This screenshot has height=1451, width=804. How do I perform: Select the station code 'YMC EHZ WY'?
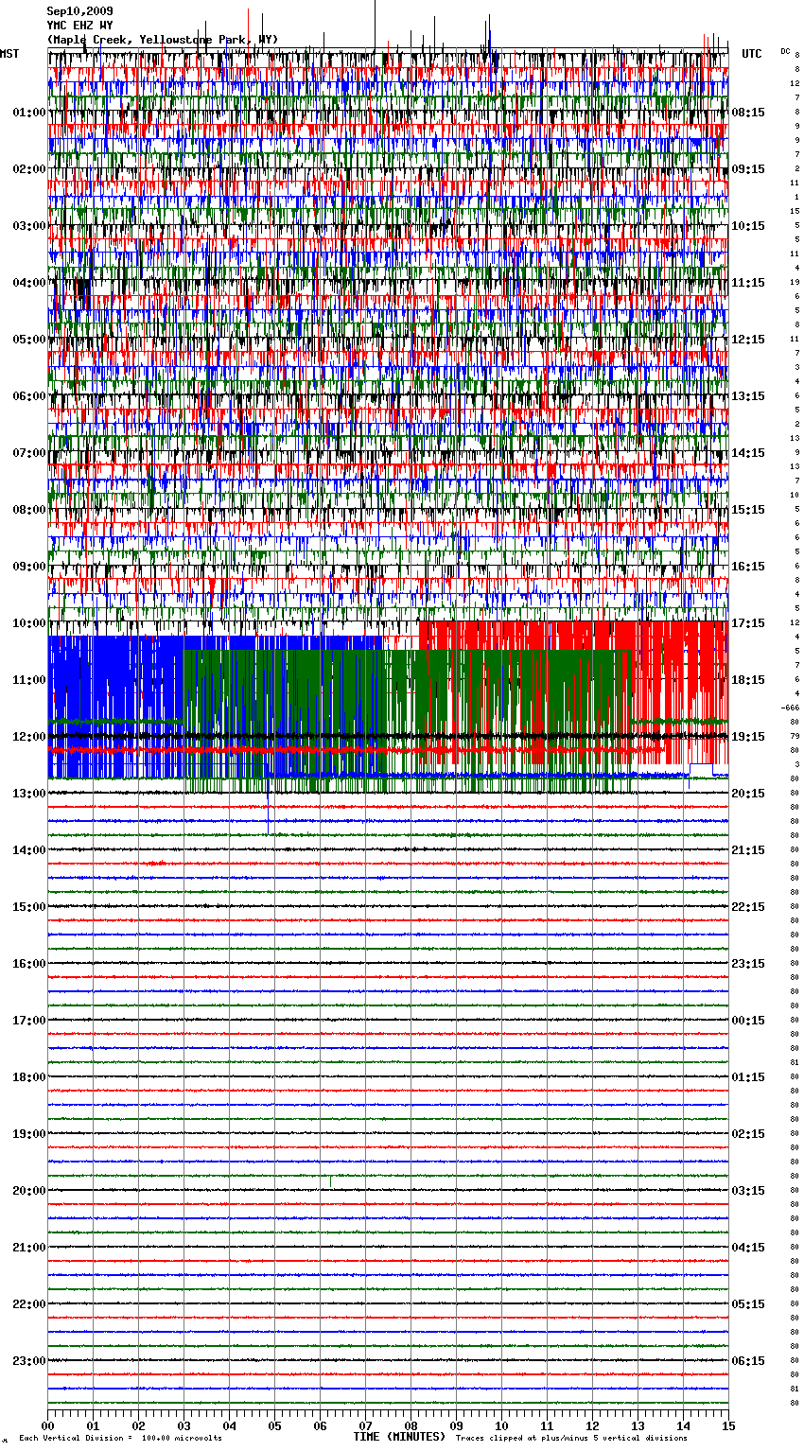(x=79, y=26)
